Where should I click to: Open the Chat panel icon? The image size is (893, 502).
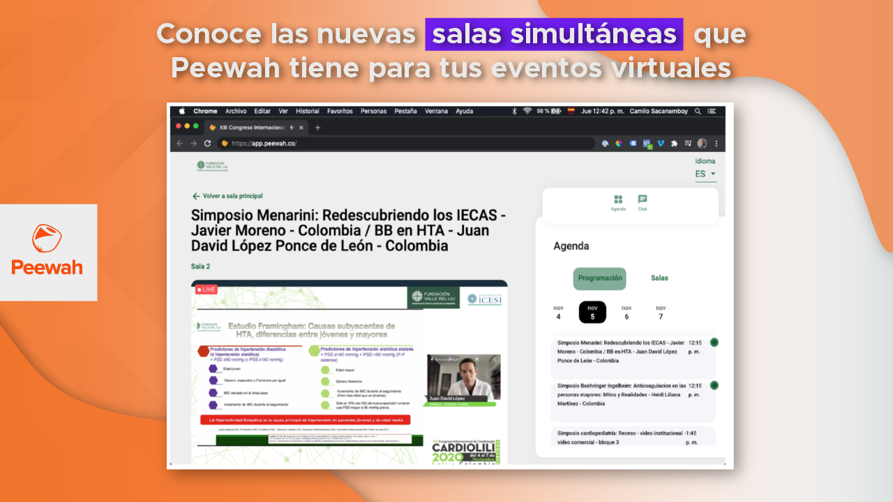click(643, 203)
